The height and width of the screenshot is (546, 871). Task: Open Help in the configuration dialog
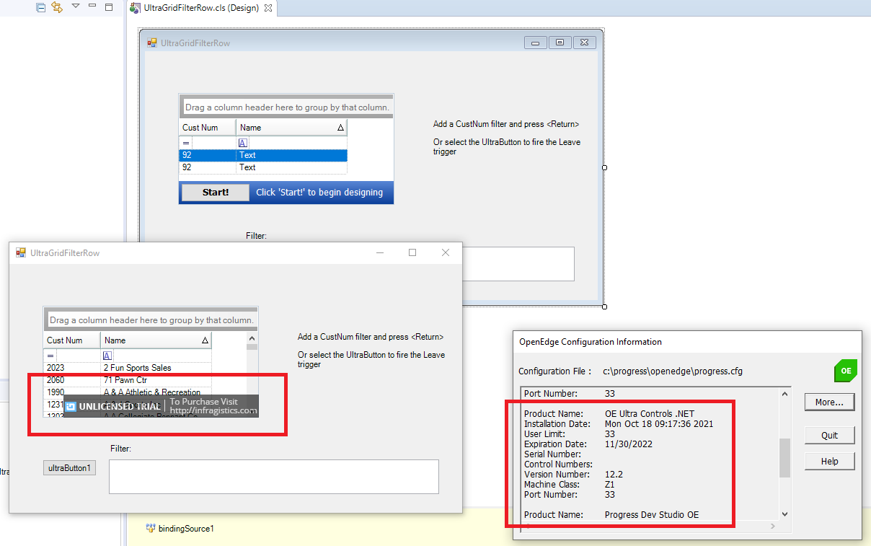click(x=830, y=461)
